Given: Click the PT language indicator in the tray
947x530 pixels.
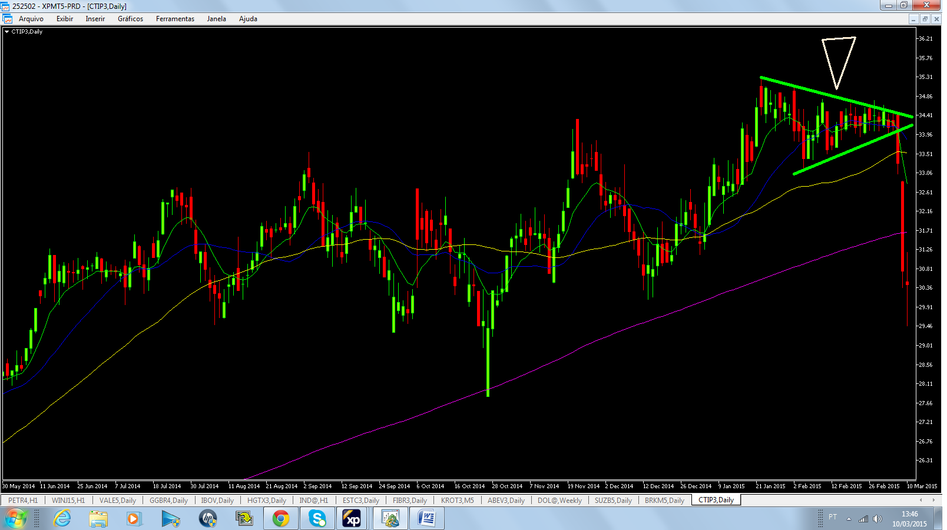Looking at the screenshot, I should click(833, 517).
